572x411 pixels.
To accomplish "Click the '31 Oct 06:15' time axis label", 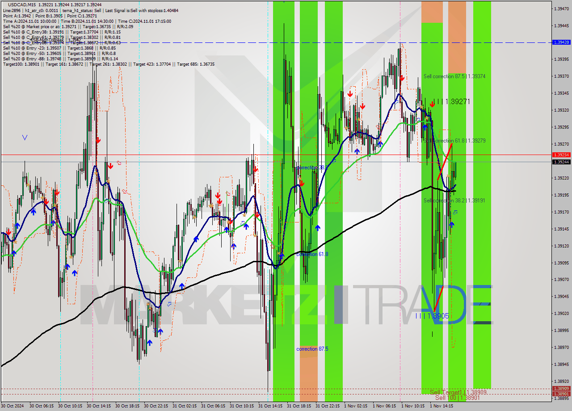I will [213, 406].
